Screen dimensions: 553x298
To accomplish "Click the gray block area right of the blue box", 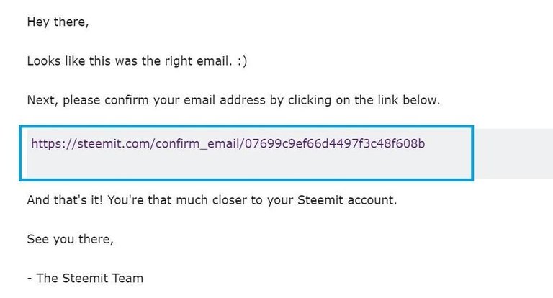I will point(513,153).
